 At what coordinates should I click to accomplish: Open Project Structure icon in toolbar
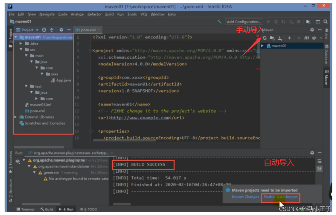(x=308, y=22)
